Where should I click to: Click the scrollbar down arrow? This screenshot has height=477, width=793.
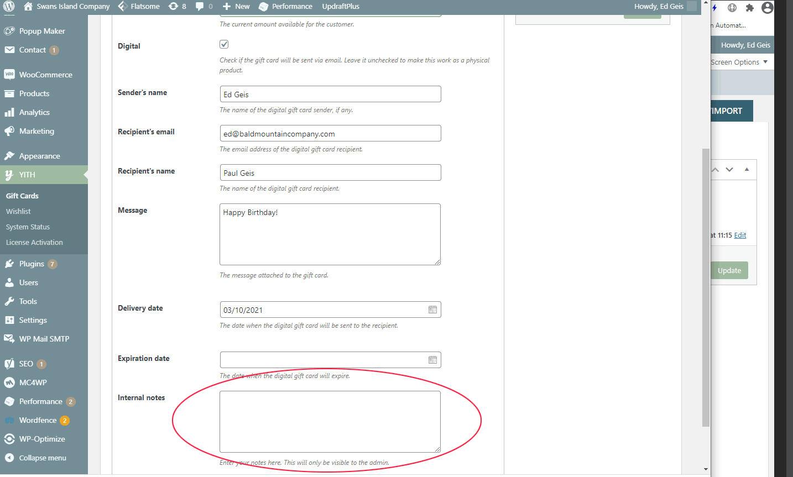(706, 469)
